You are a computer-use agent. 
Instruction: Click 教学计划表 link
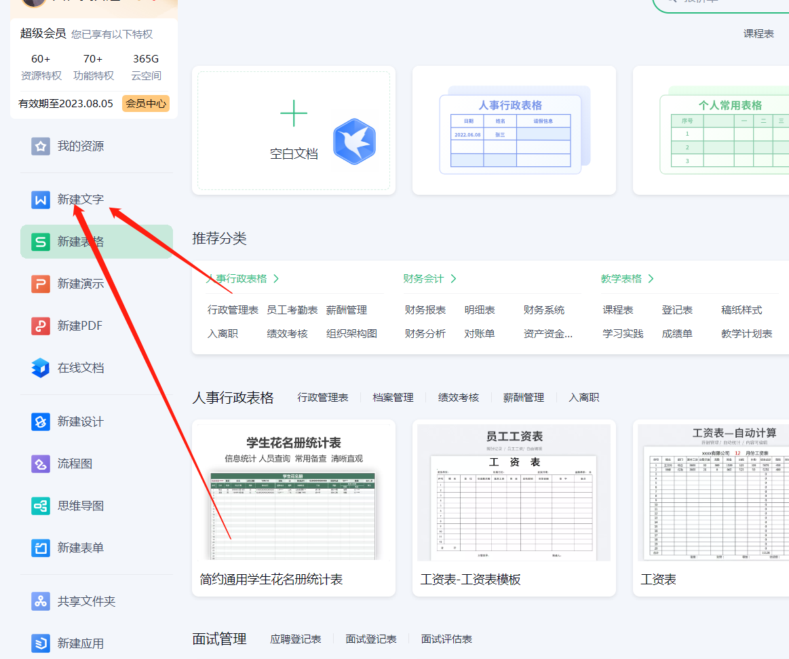coord(747,334)
